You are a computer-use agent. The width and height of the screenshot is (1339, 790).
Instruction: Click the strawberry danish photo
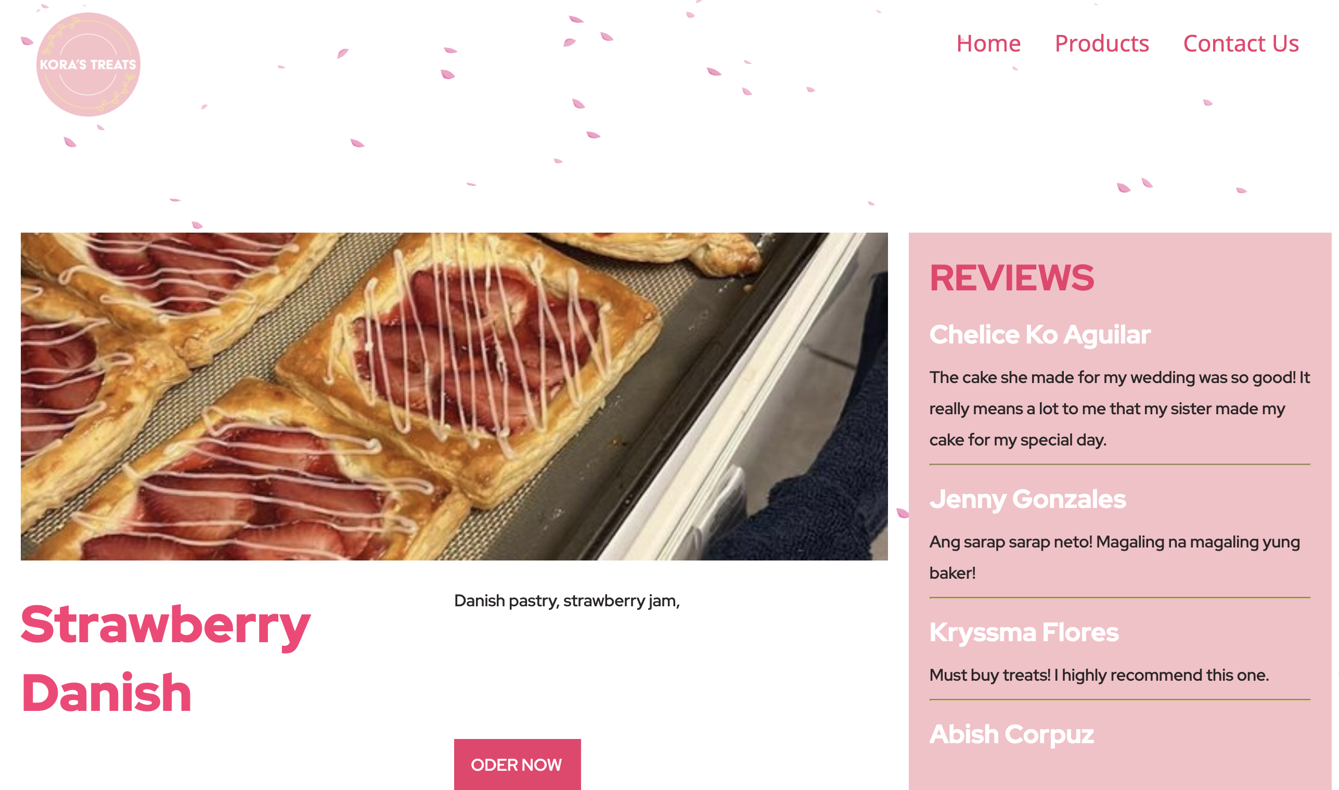pos(454,396)
